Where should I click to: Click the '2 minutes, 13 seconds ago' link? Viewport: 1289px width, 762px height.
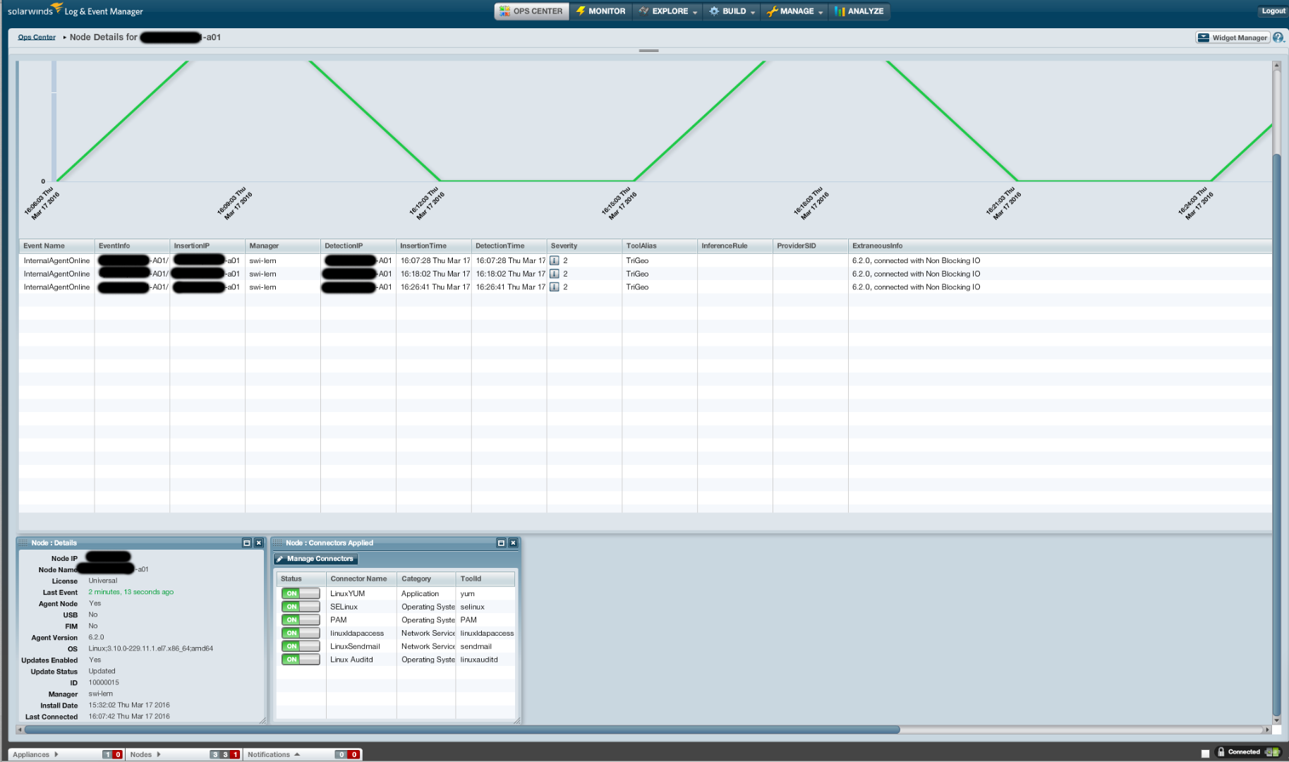131,592
